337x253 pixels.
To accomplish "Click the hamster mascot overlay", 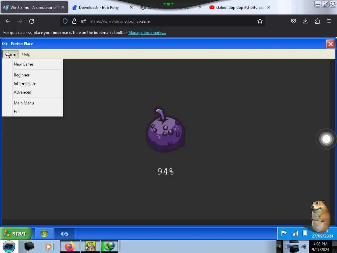I will pos(320,216).
